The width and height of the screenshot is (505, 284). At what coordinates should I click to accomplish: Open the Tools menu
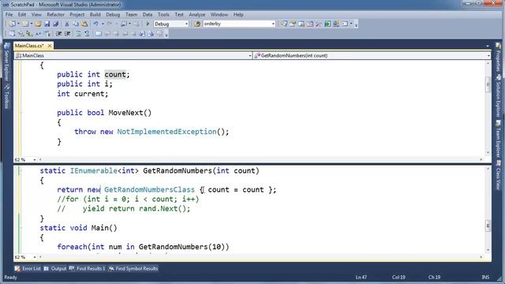pos(163,14)
